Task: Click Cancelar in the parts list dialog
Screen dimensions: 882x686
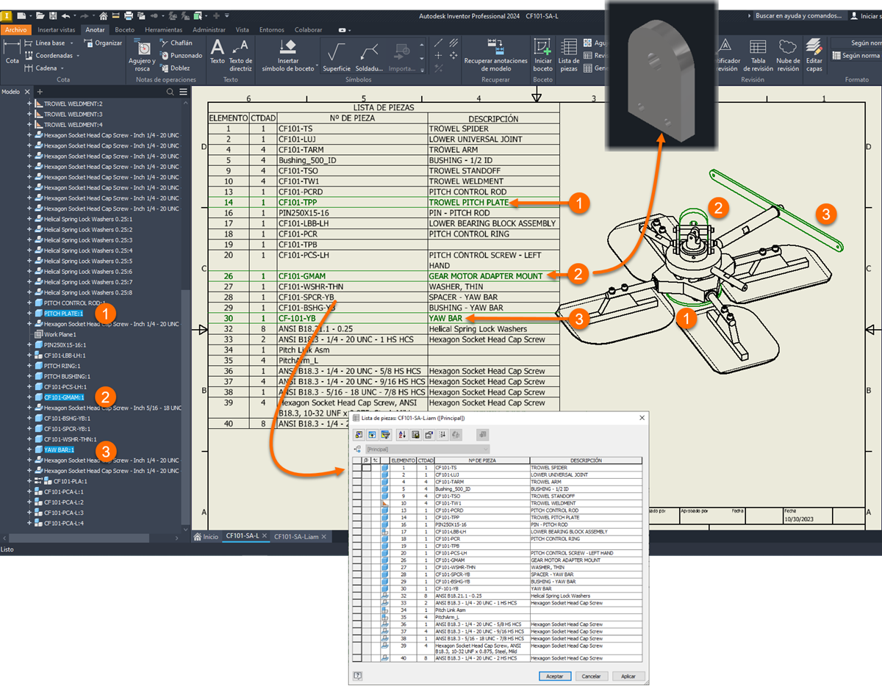Action: tap(592, 676)
